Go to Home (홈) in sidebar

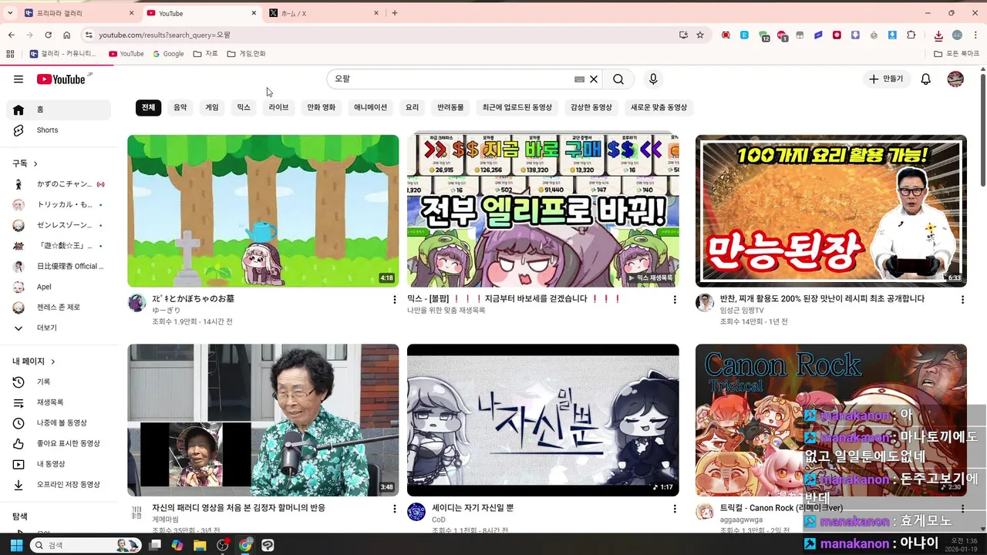[x=59, y=109]
